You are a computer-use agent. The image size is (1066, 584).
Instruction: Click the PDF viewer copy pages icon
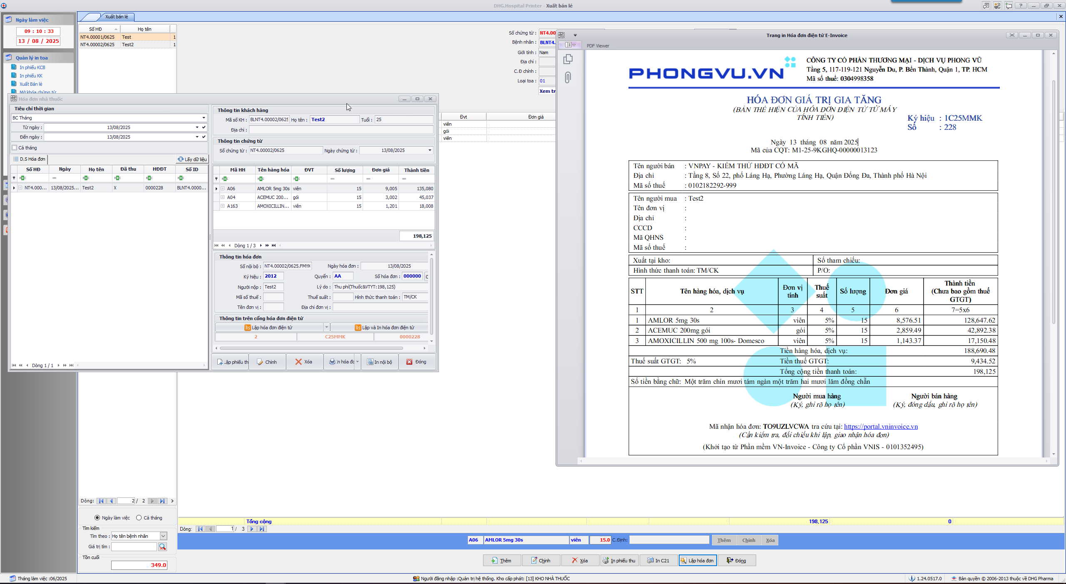[568, 60]
